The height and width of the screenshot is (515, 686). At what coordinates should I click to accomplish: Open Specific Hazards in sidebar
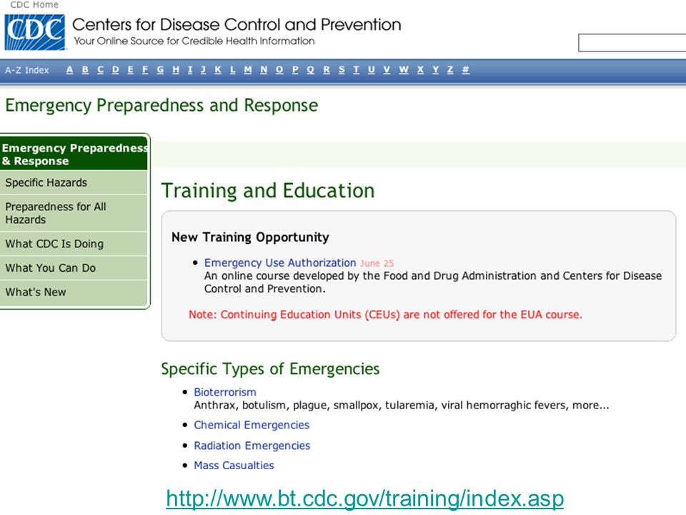point(74,182)
